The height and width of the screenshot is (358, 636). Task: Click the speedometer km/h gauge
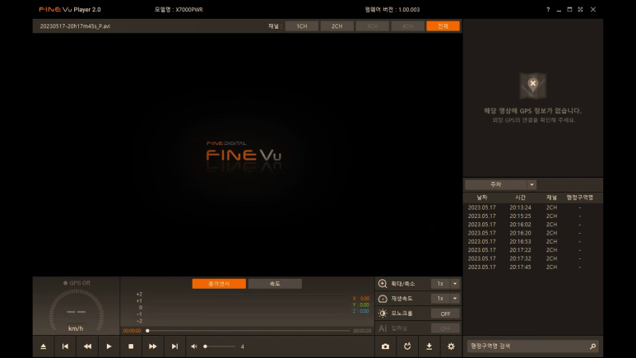click(x=76, y=310)
